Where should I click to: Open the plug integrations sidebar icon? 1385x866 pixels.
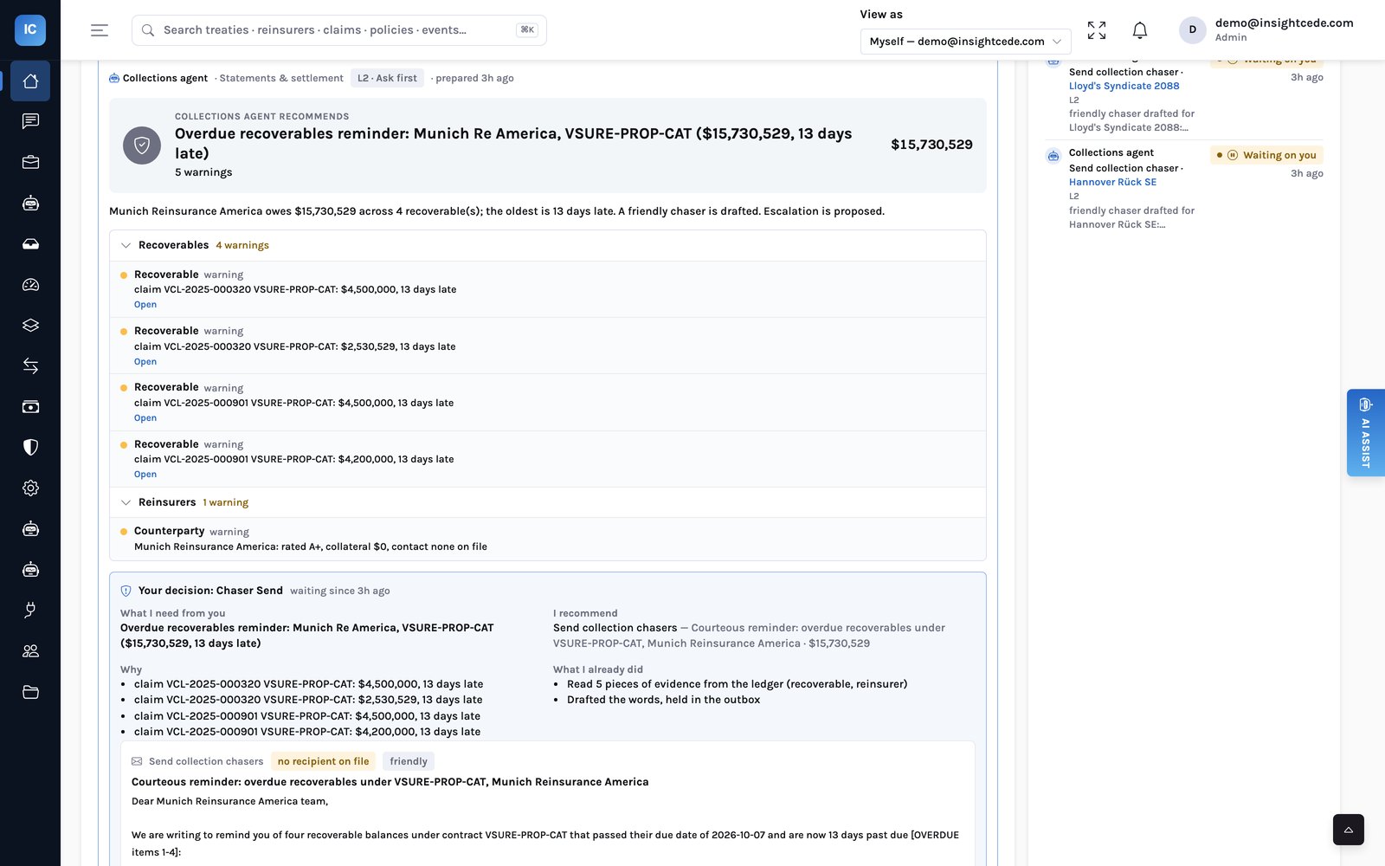(30, 610)
